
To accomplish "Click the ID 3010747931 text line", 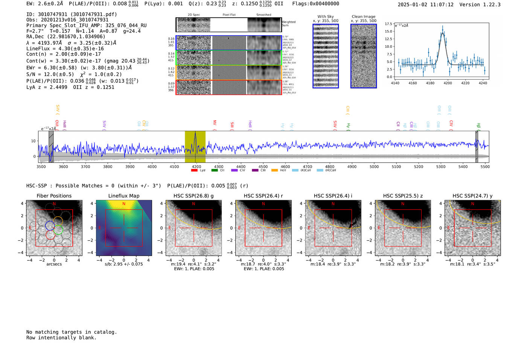I will [x=72, y=14].
